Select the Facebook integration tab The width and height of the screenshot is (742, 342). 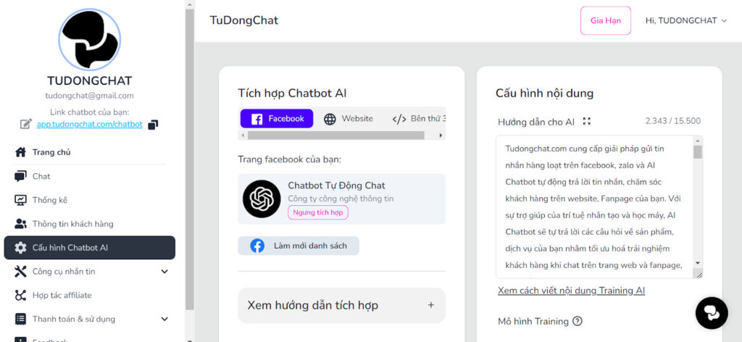pos(277,119)
